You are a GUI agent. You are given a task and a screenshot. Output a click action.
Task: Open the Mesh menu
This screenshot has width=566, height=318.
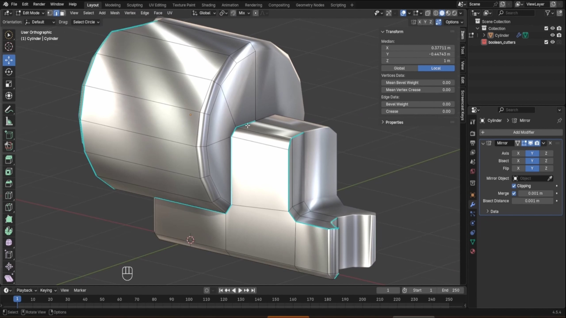click(x=115, y=13)
